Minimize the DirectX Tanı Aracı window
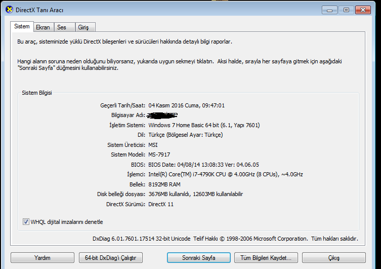Image resolution: width=381 pixels, height=269 pixels. (x=329, y=10)
